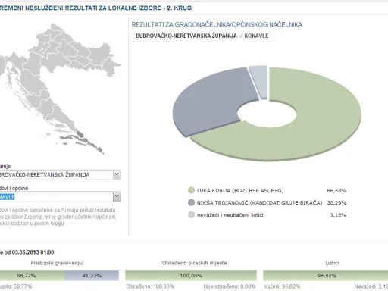Click the Pristupilo glasovanju heading
This screenshot has height=291, width=388.
(x=57, y=263)
